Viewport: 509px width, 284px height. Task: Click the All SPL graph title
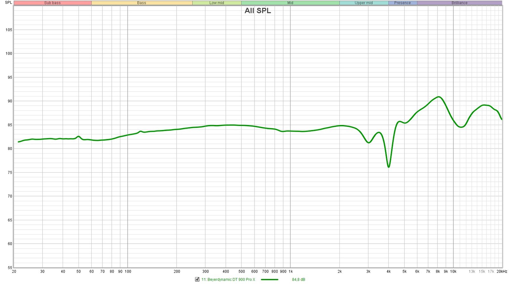point(258,11)
